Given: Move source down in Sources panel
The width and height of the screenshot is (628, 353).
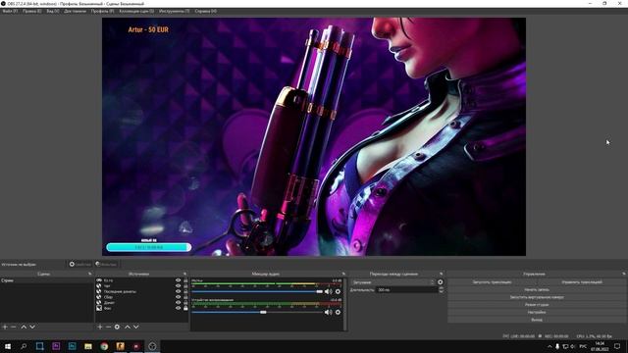Looking at the screenshot, I should [136, 327].
